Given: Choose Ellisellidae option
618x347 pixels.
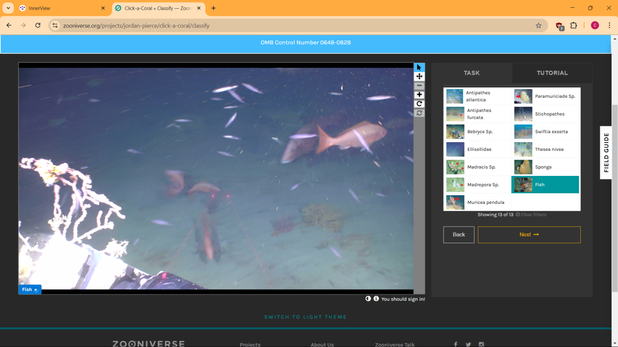Looking at the screenshot, I should point(478,149).
